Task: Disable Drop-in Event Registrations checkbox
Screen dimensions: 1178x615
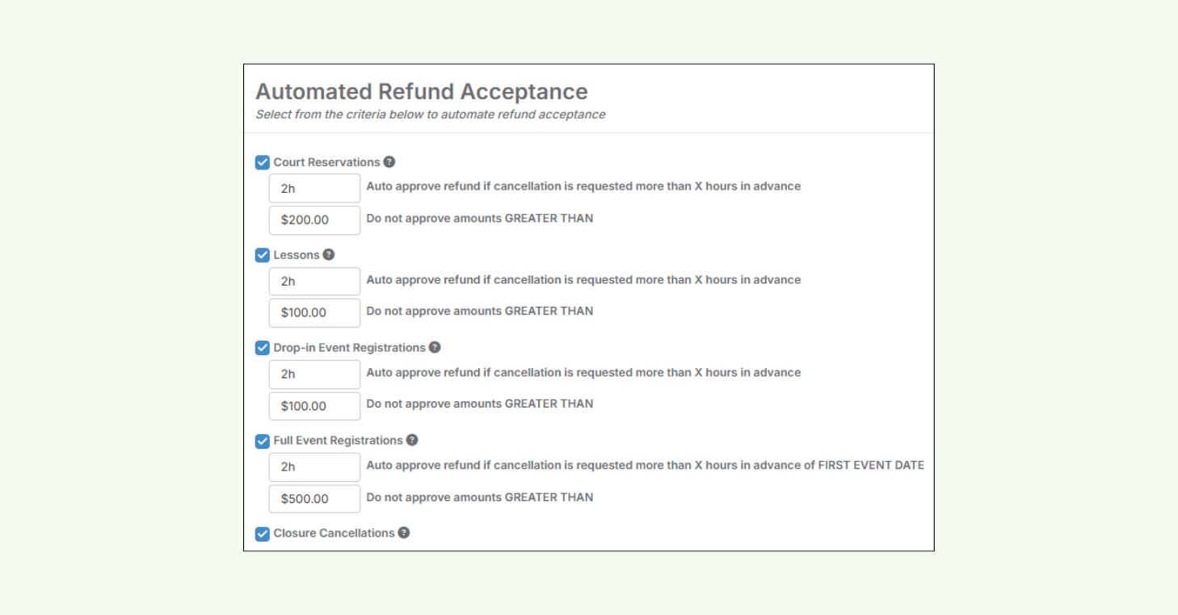Action: point(263,348)
